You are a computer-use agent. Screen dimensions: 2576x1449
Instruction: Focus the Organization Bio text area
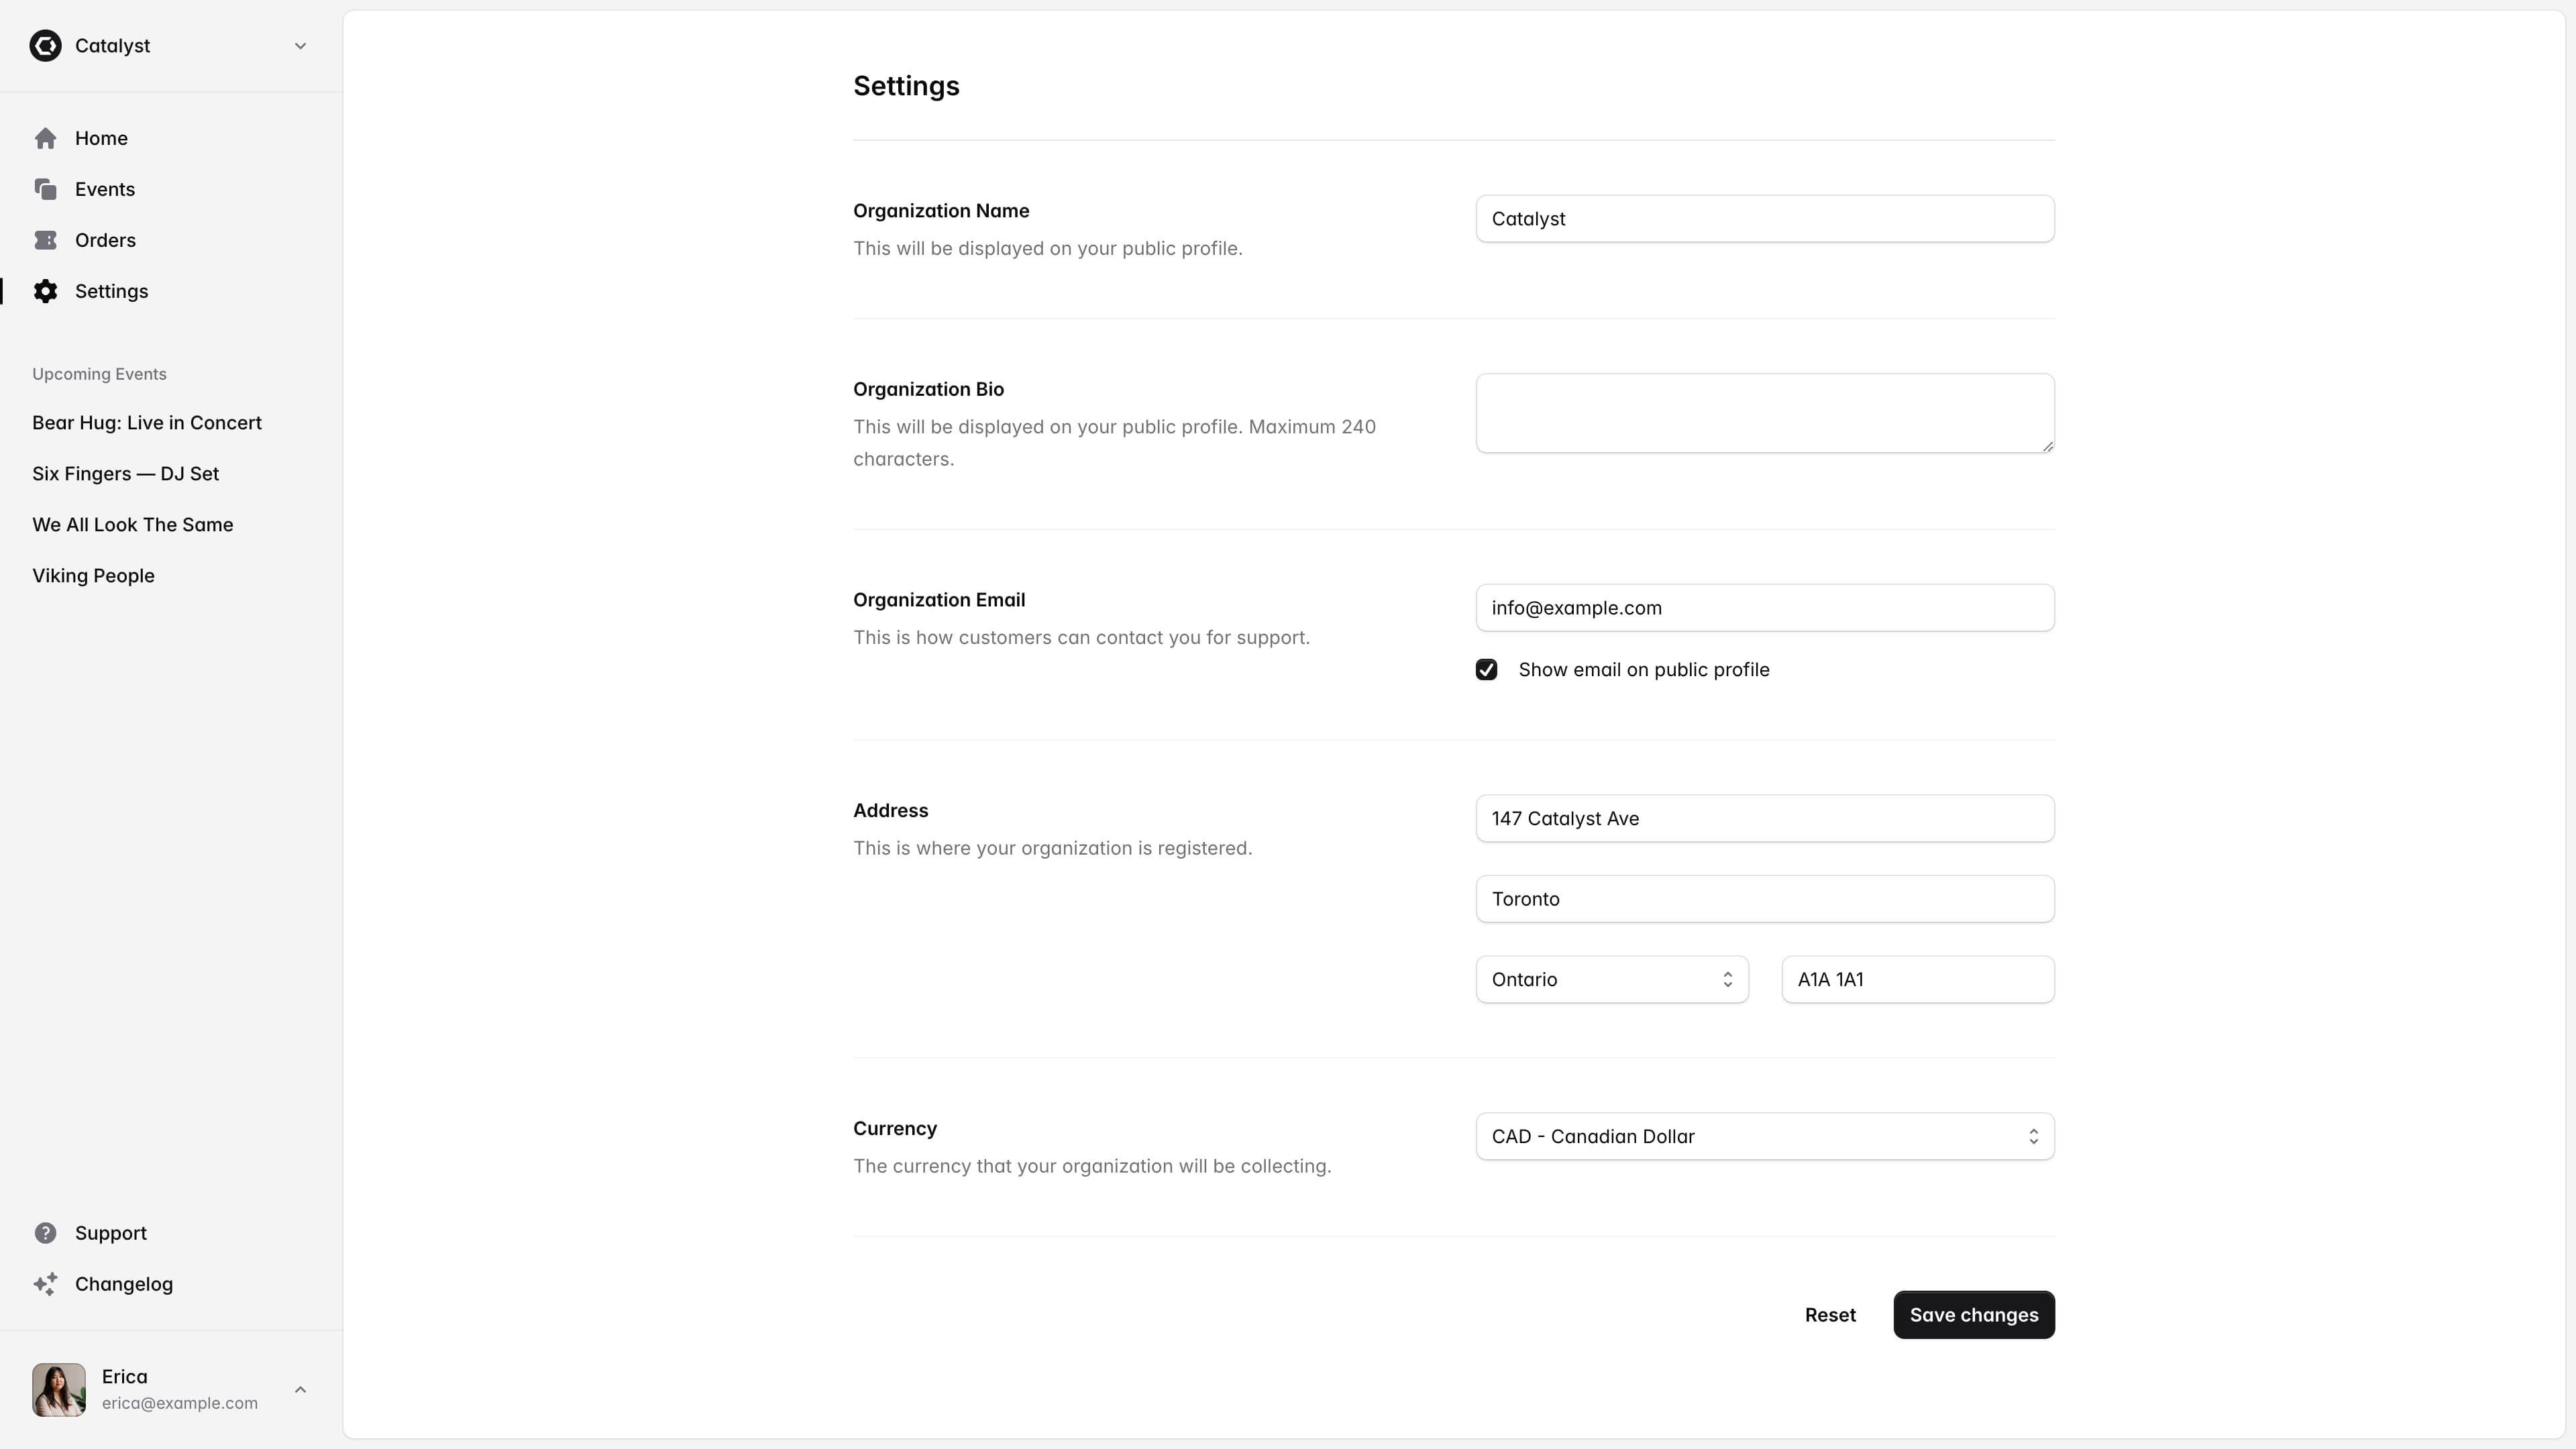(1764, 413)
